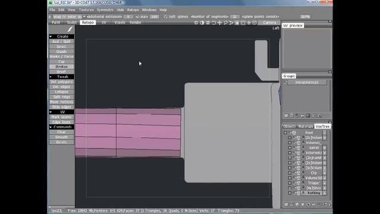Viewport: 380px width, 214px height.
Task: Select the Retopogroup1 group
Action: click(x=307, y=82)
